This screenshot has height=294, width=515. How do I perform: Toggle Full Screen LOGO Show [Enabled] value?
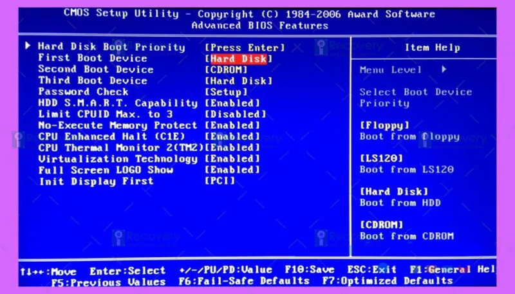click(232, 170)
